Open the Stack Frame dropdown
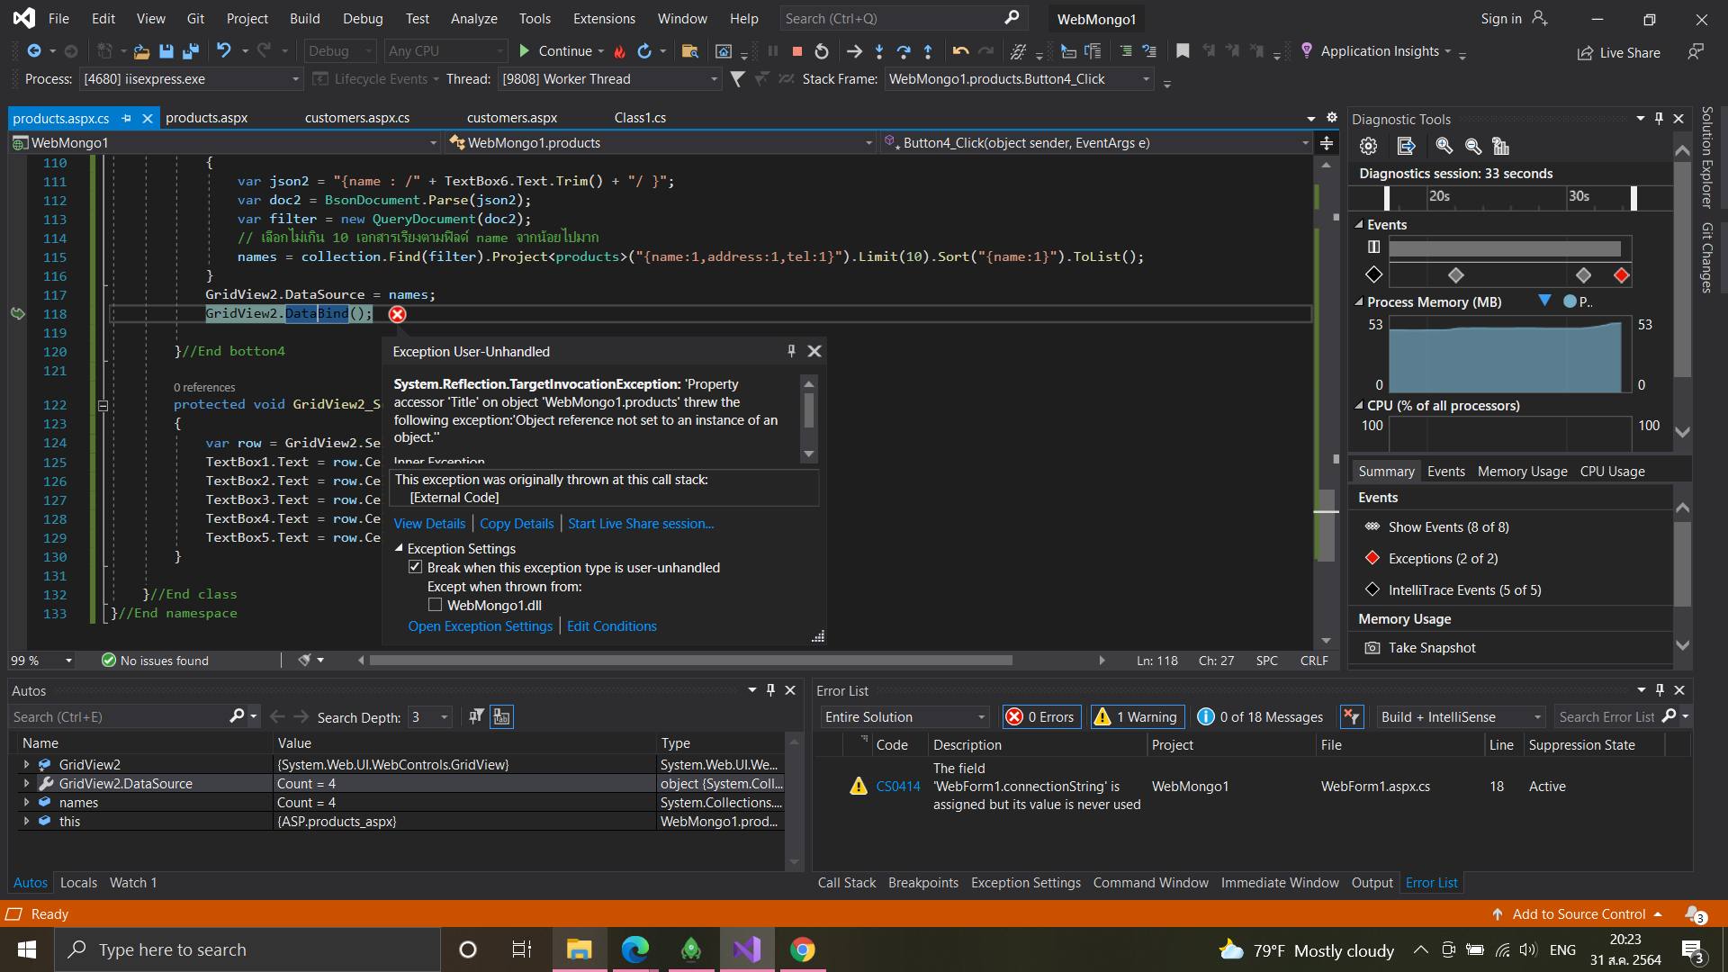Viewport: 1728px width, 972px height. tap(1146, 79)
